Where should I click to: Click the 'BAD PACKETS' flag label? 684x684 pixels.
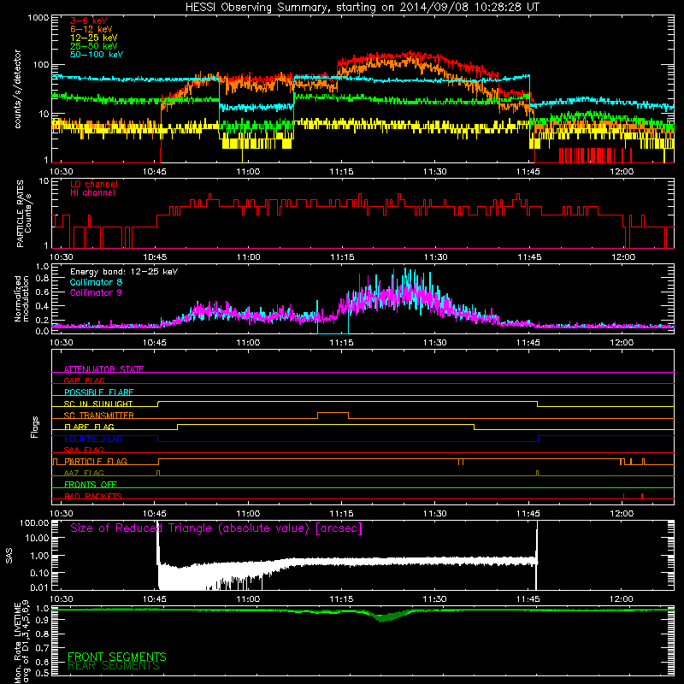pyautogui.click(x=93, y=496)
